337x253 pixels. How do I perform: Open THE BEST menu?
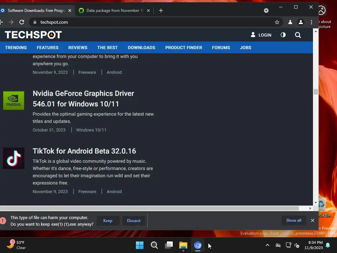[108, 47]
